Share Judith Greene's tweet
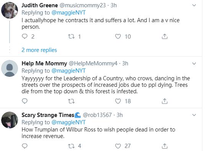210x151 pixels. tap(164, 36)
